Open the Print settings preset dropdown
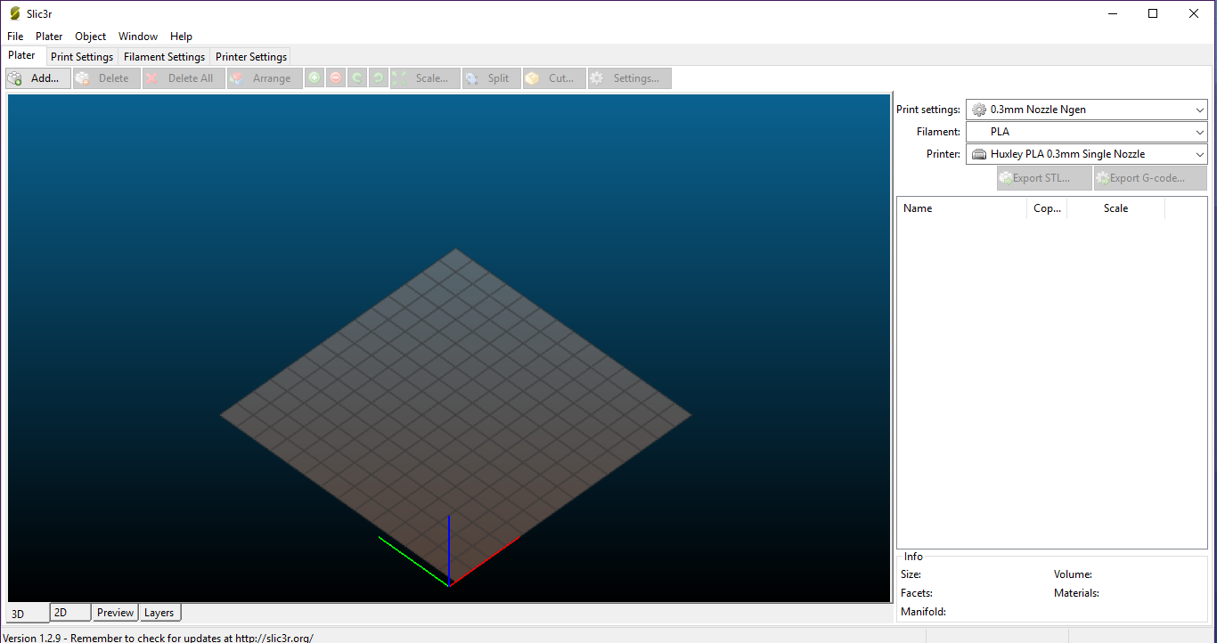 [1087, 110]
